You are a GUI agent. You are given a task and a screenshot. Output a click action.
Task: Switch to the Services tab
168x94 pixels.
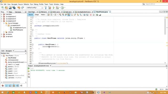[18, 12]
